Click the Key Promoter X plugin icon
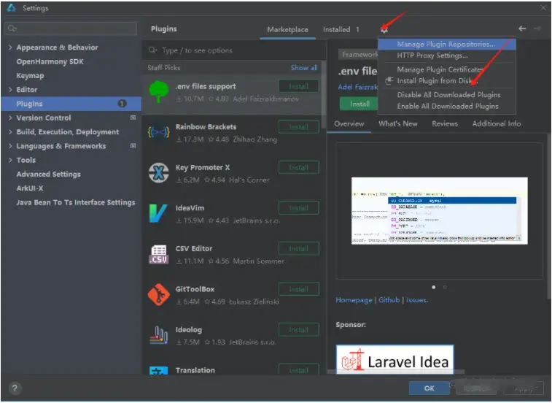This screenshot has width=552, height=403. point(158,173)
